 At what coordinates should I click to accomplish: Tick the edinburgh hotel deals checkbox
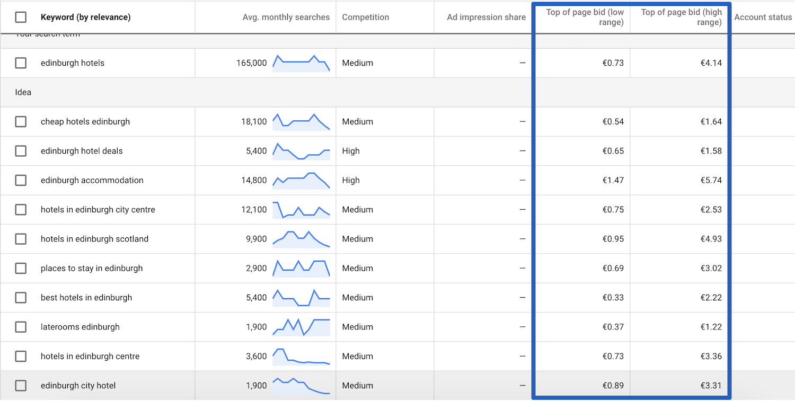point(21,151)
